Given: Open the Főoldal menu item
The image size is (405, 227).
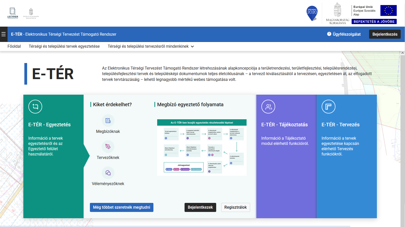Looking at the screenshot, I should click(14, 46).
